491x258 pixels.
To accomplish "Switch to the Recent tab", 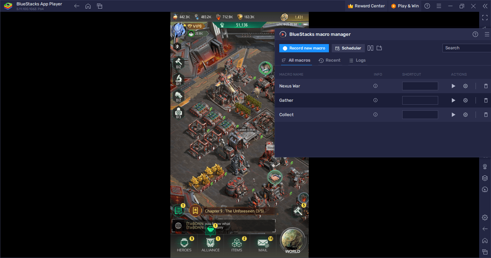I will pos(330,60).
